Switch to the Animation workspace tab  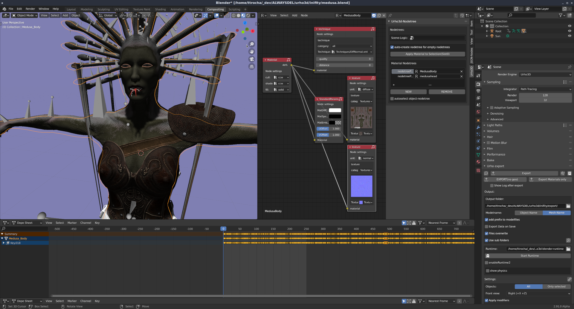point(177,9)
